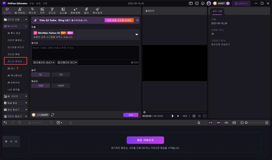Open the feedback message icon
The image size is (272, 160).
(x=197, y=3)
